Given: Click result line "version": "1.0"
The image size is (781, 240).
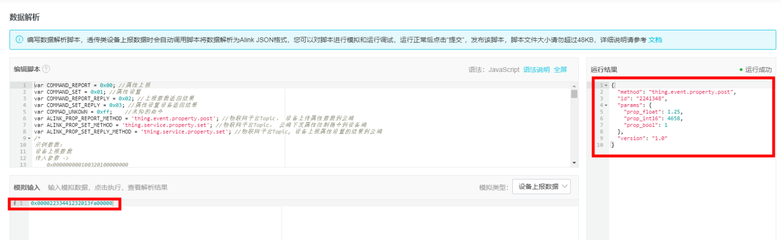Looking at the screenshot, I should 642,138.
